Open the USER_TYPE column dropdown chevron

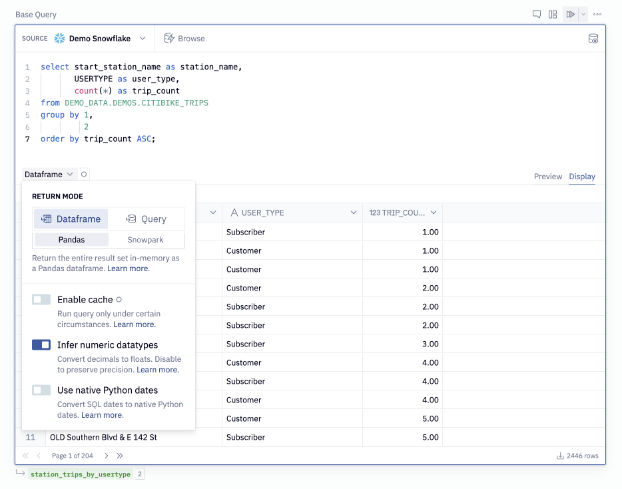click(x=354, y=213)
